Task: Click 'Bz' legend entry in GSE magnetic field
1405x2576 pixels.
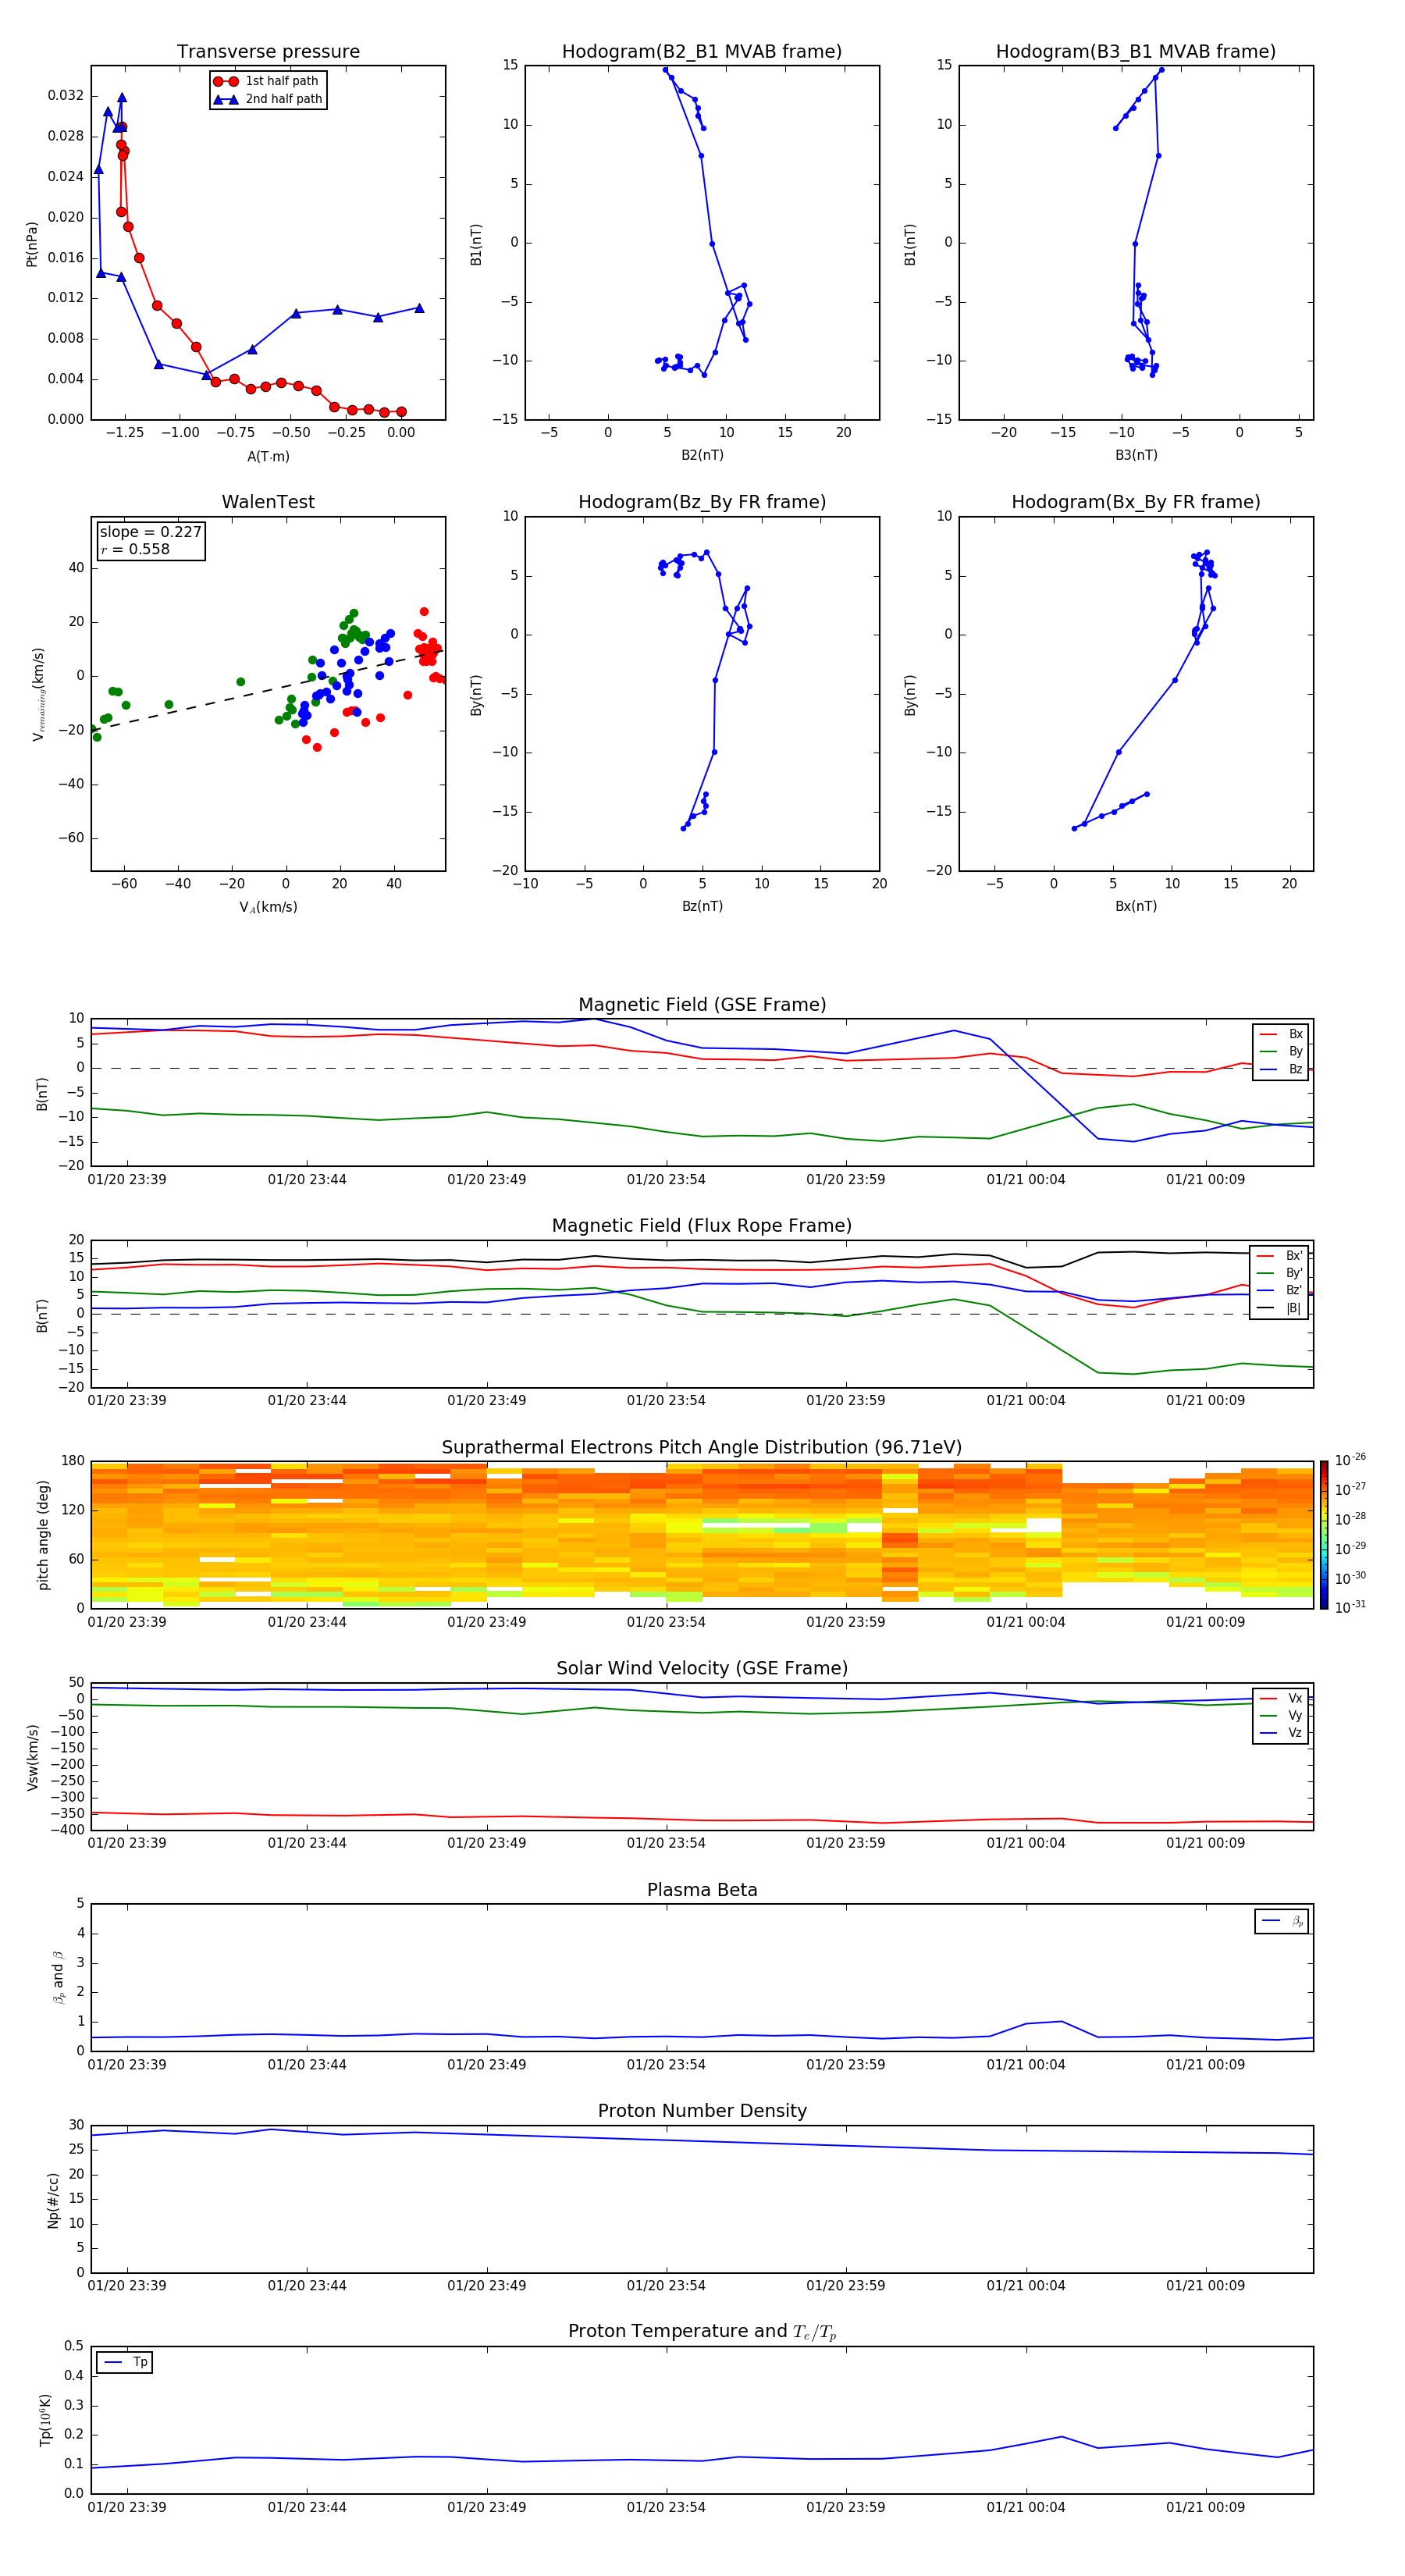Action: (1282, 1070)
